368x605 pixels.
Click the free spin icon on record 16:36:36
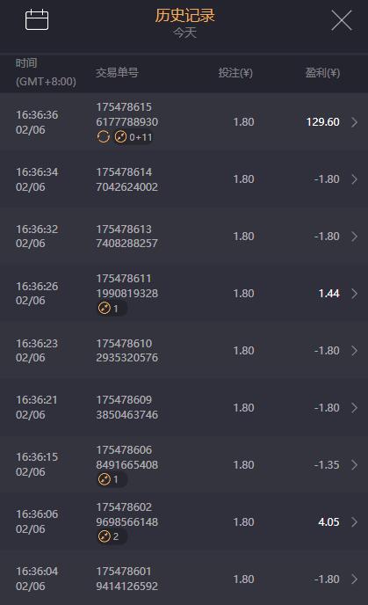point(104,136)
